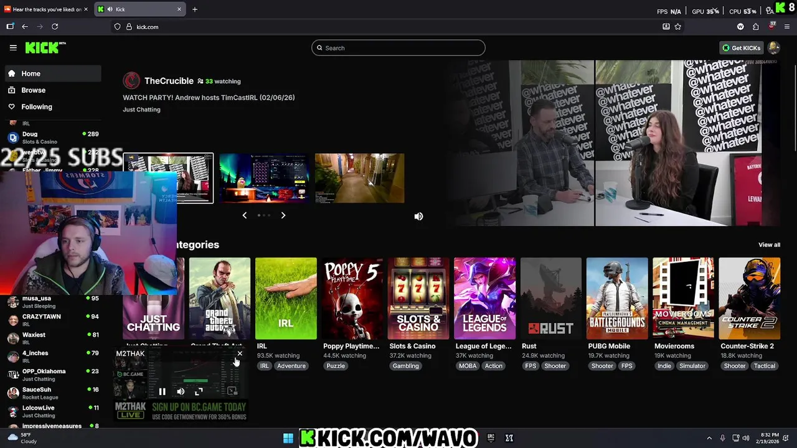Screen dimensions: 797x448
Task: Open TheCrucible channel name link
Action: pos(169,81)
